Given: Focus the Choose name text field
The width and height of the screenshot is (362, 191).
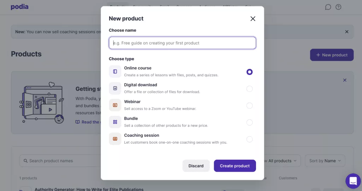Looking at the screenshot, I should pos(182,43).
